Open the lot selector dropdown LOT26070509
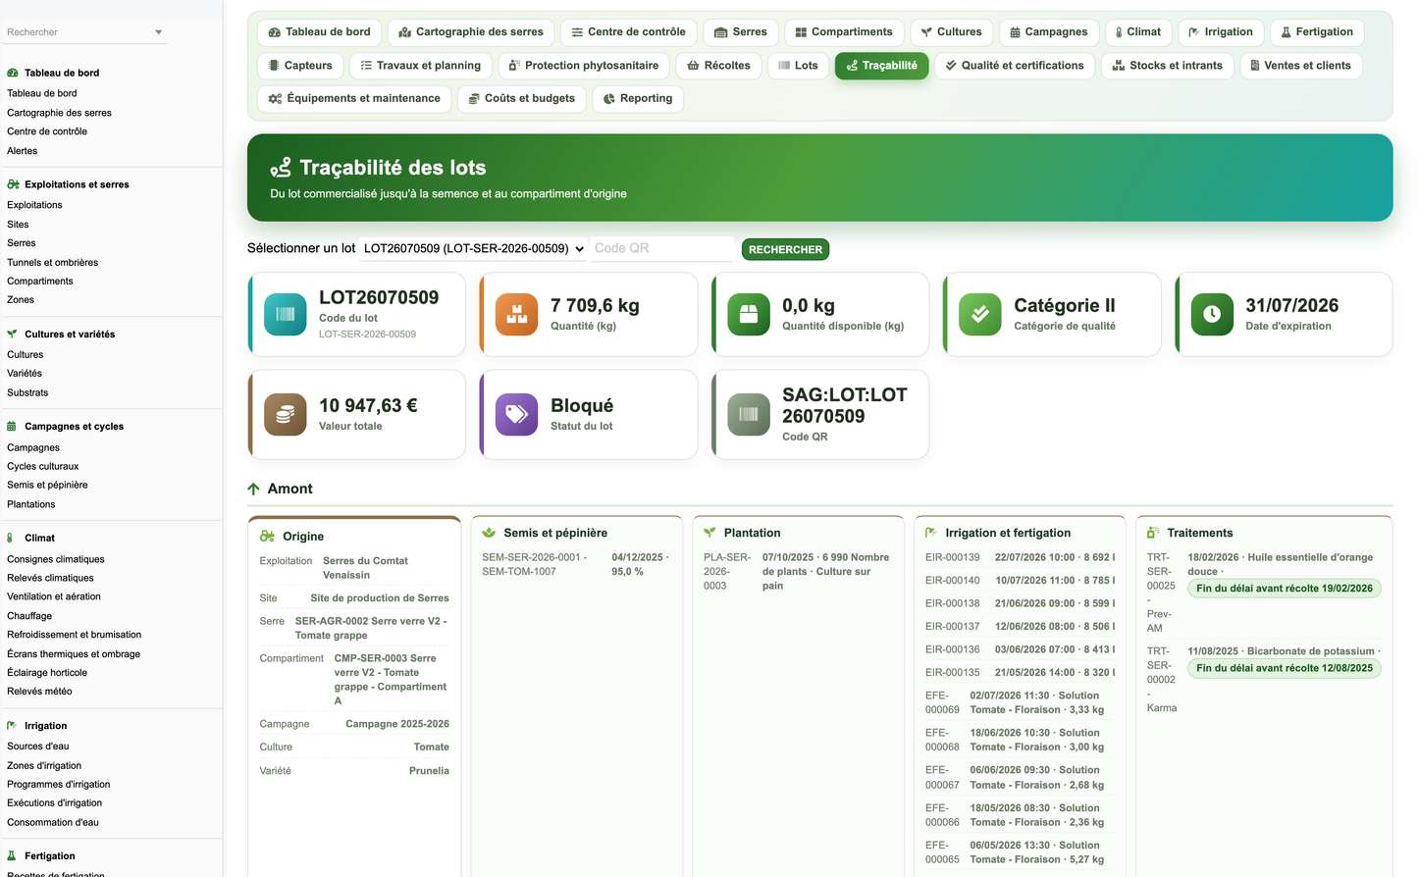 click(x=474, y=248)
